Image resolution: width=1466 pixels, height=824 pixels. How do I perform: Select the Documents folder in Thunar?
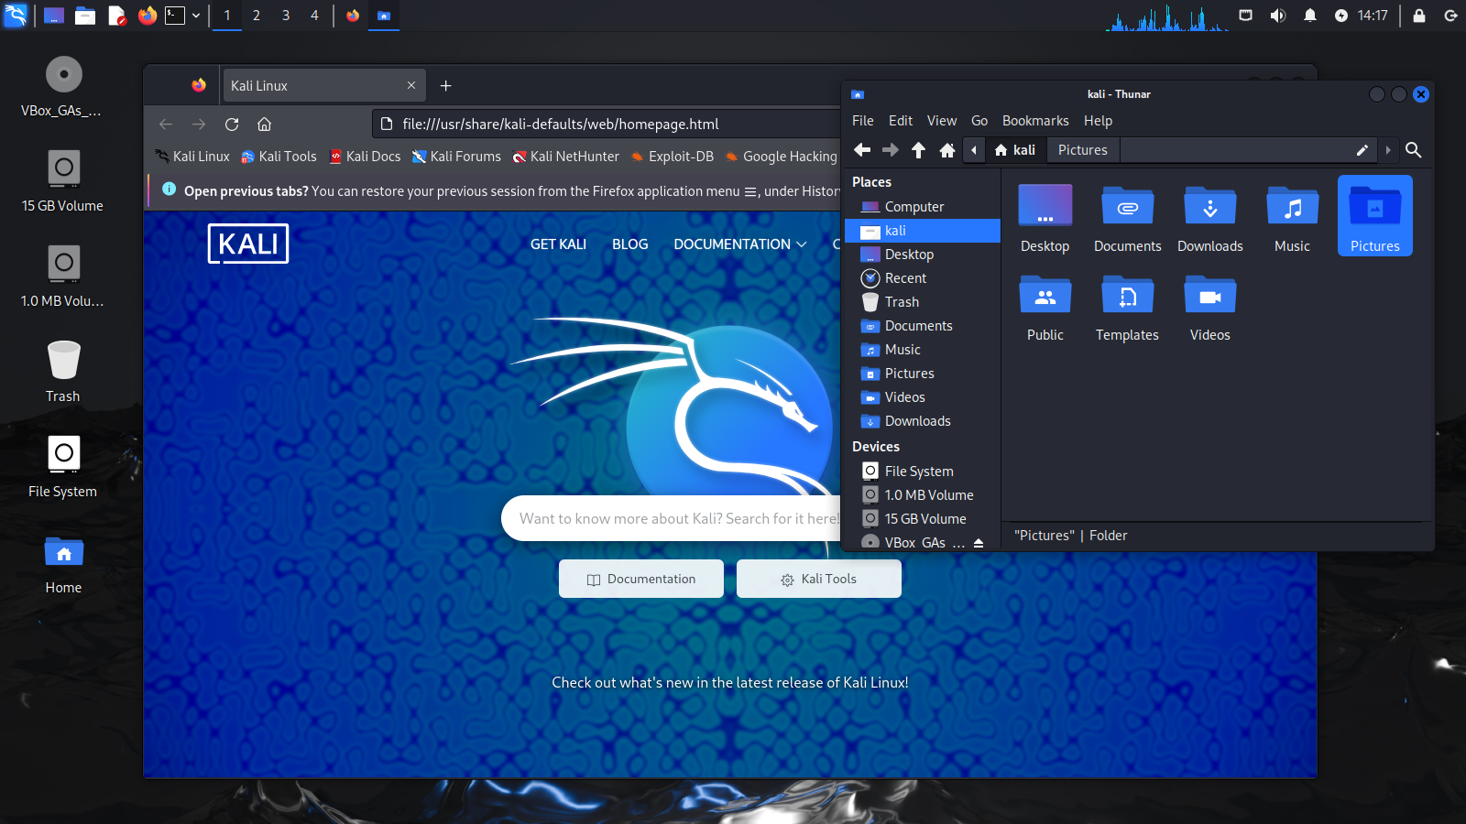click(1128, 219)
